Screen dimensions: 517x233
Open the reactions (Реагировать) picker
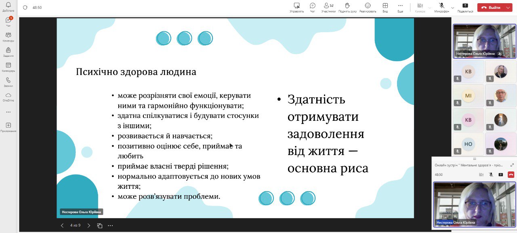pyautogui.click(x=368, y=7)
